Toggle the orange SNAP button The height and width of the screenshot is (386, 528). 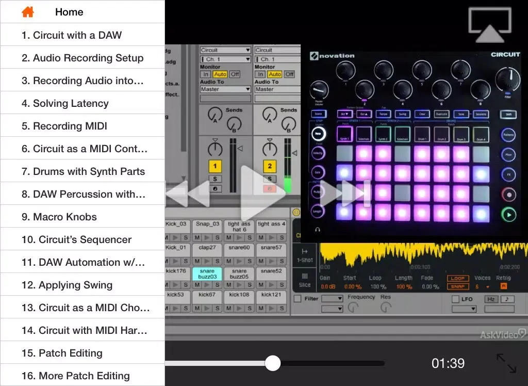(458, 286)
